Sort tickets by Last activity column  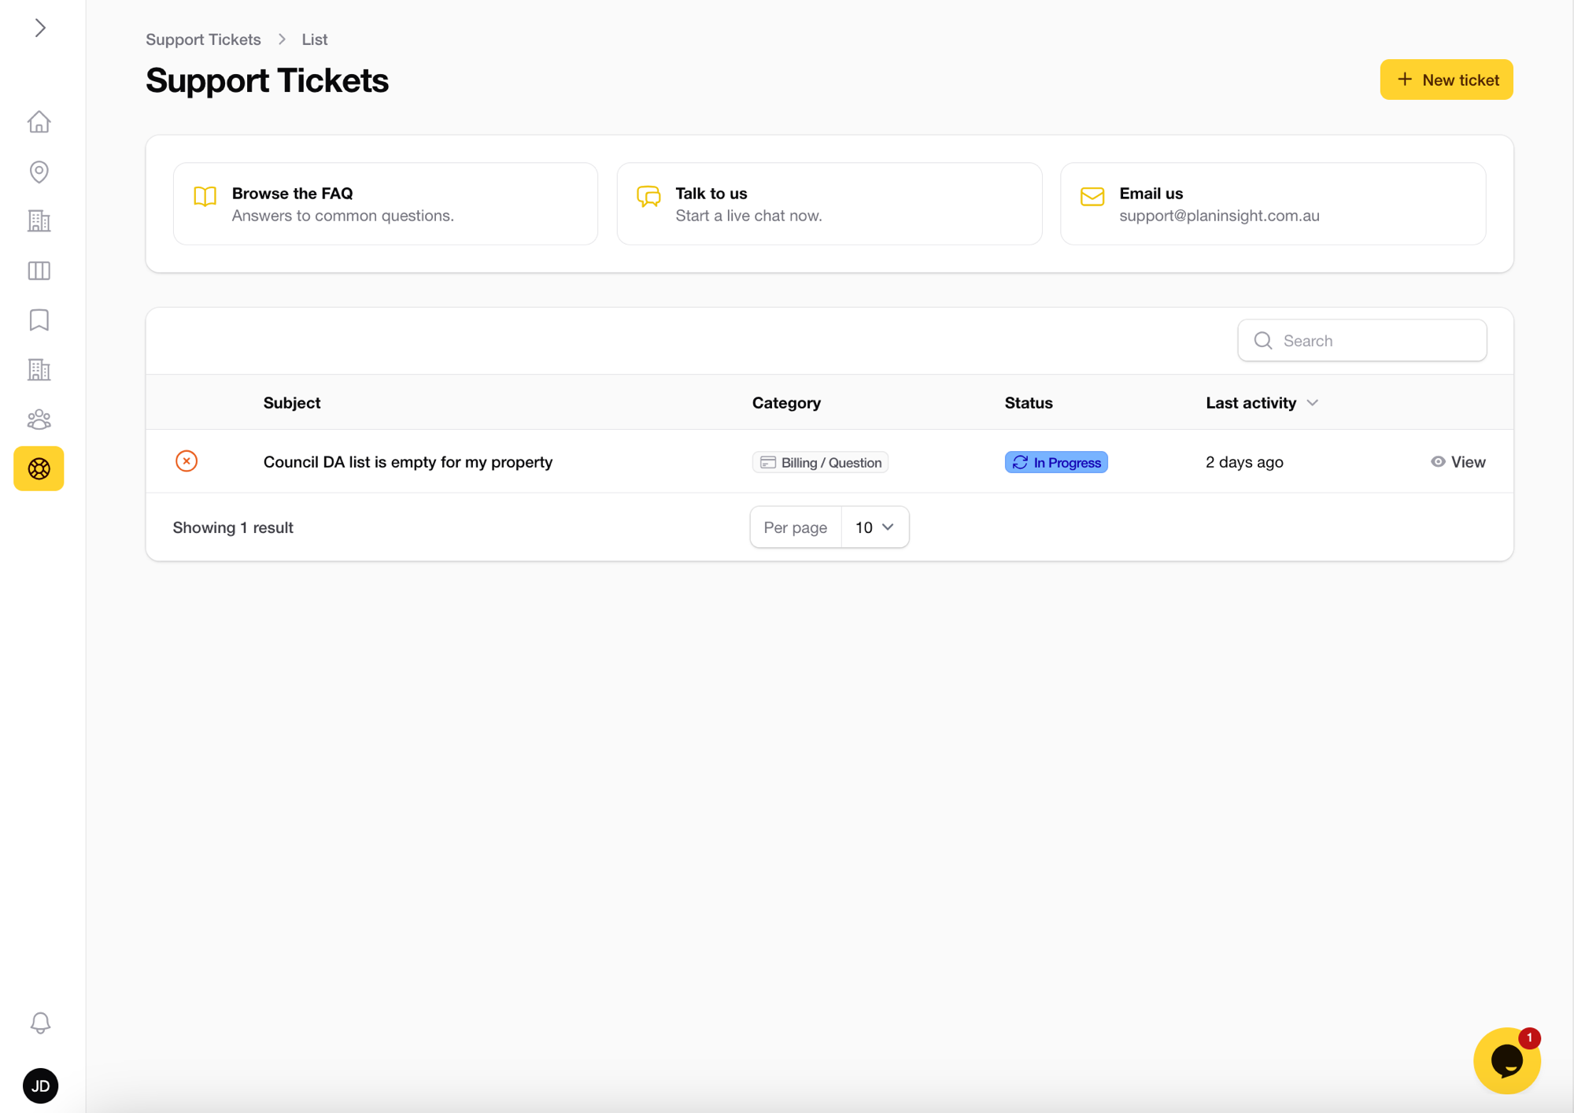(x=1262, y=403)
